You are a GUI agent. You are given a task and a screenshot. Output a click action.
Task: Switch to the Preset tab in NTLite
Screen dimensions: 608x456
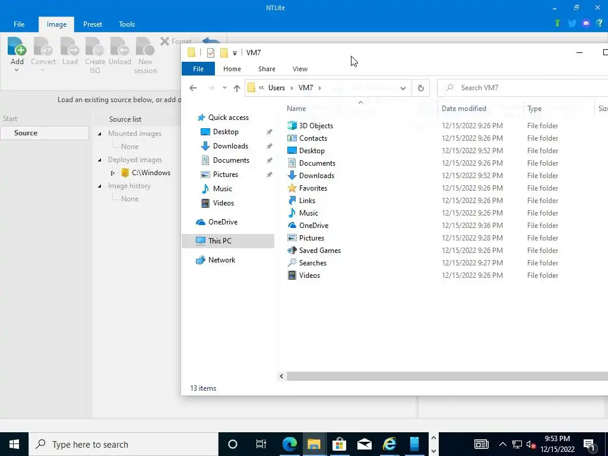93,24
